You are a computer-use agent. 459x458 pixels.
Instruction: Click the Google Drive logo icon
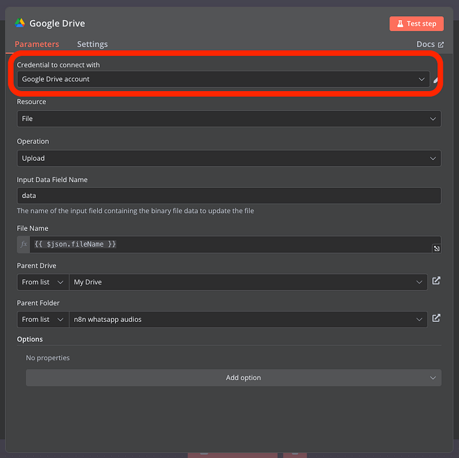20,24
